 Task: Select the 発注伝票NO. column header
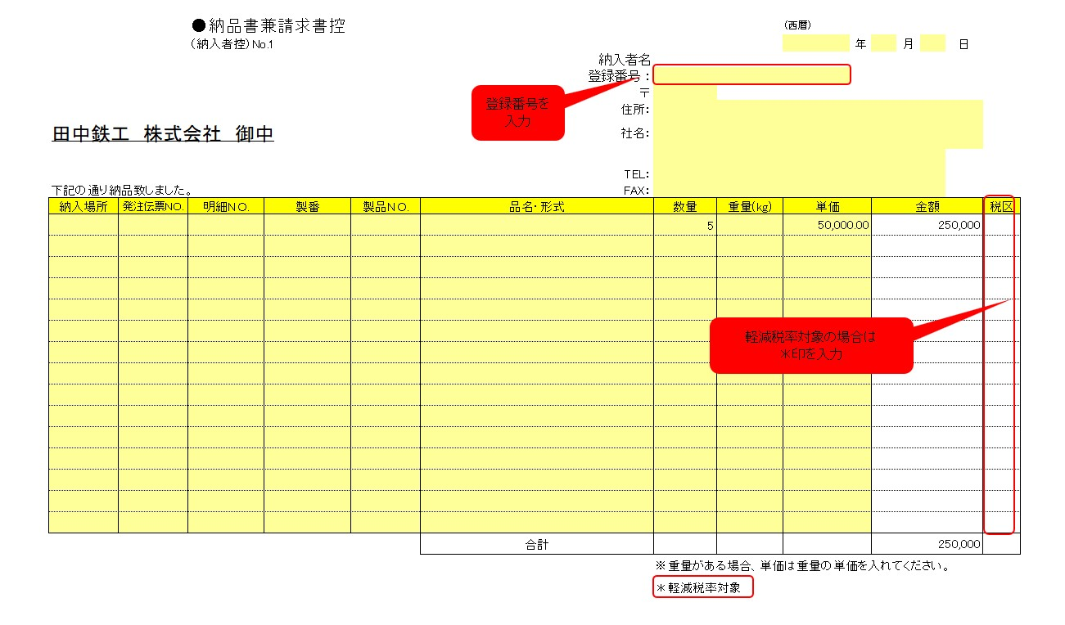tap(153, 206)
